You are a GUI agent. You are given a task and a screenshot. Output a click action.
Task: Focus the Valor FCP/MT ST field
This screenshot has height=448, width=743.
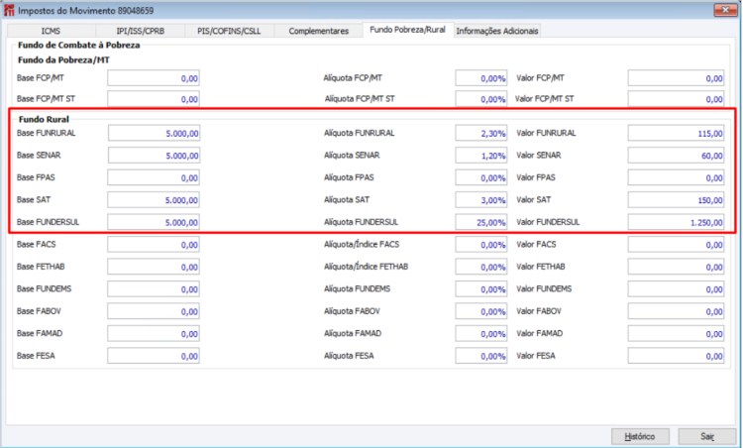pos(676,98)
